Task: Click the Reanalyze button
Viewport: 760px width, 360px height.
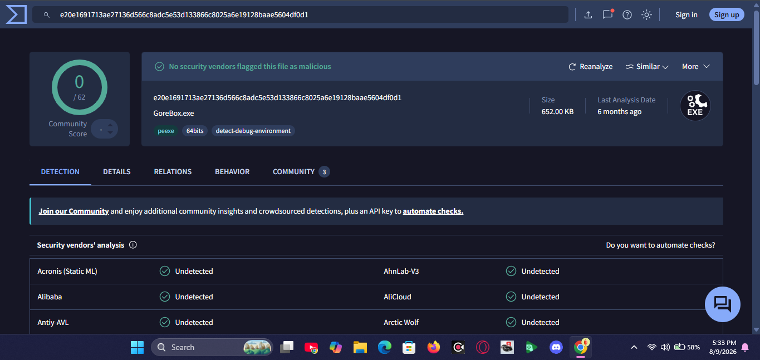Action: click(x=590, y=67)
